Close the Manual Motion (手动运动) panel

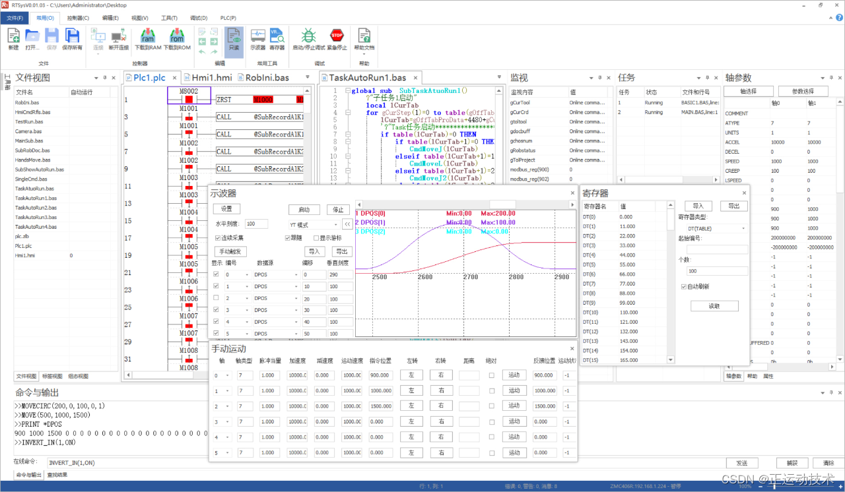[x=572, y=348]
